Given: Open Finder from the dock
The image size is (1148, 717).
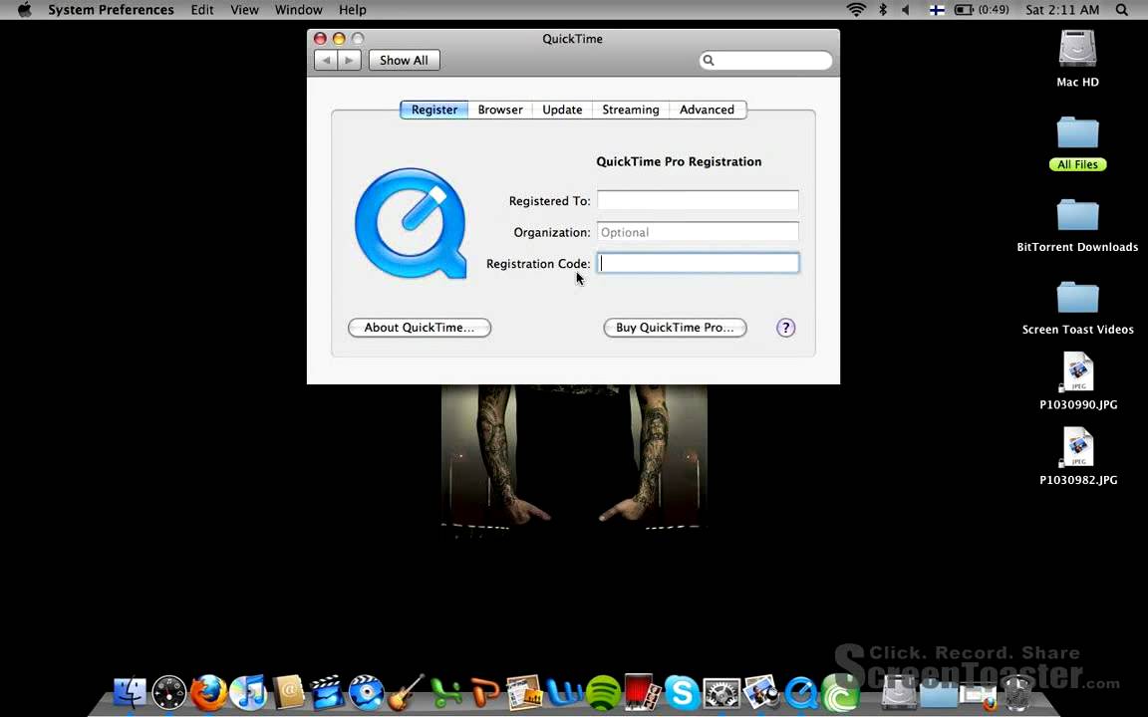Looking at the screenshot, I should click(x=130, y=692).
